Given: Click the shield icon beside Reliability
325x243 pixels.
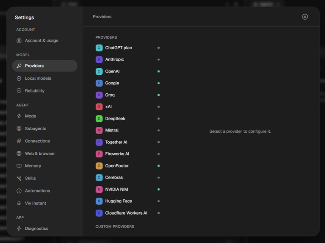Looking at the screenshot, I should click(19, 91).
